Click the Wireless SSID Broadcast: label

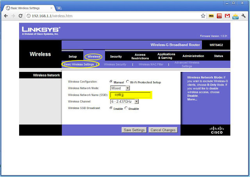(x=84, y=108)
